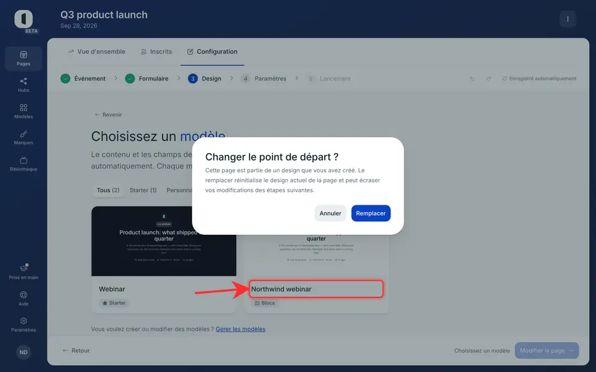Image resolution: width=596 pixels, height=372 pixels.
Task: Go to the Formulaire step
Action: (x=147, y=79)
